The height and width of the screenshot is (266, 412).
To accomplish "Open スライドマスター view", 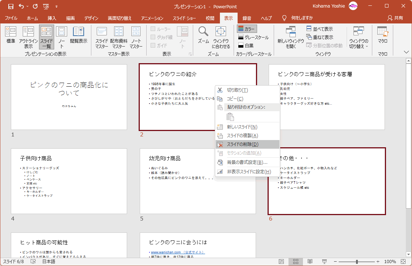I will pyautogui.click(x=102, y=37).
